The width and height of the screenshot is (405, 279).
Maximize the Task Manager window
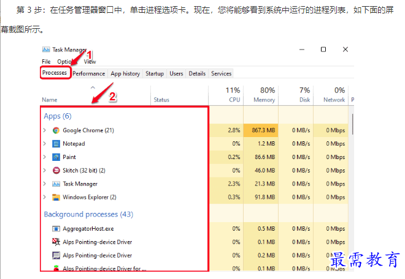point(323,50)
